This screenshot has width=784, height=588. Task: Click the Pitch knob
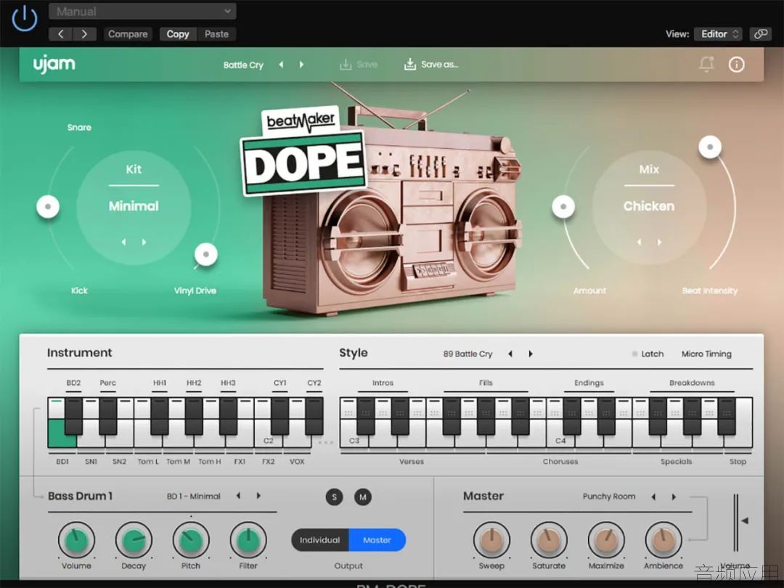pyautogui.click(x=190, y=540)
